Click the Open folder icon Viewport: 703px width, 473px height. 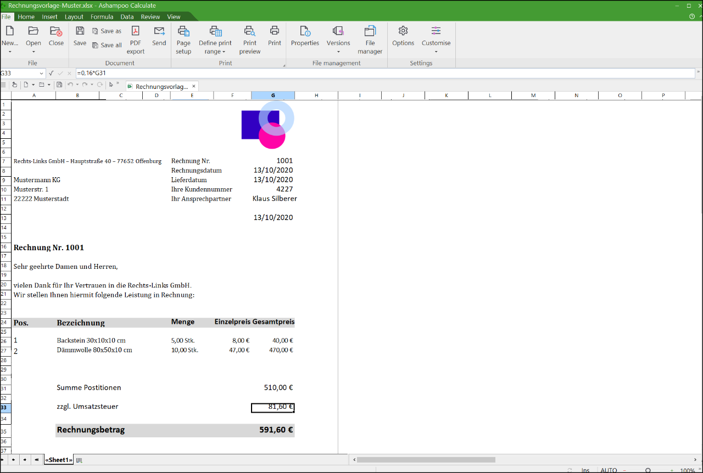point(34,31)
